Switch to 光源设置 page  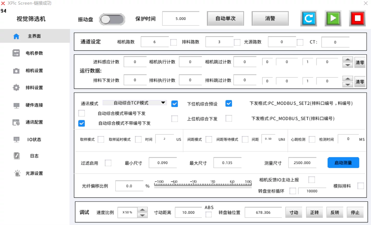34,173
